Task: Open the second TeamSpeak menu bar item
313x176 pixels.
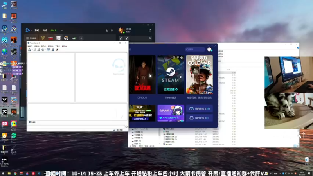Action: 37,46
